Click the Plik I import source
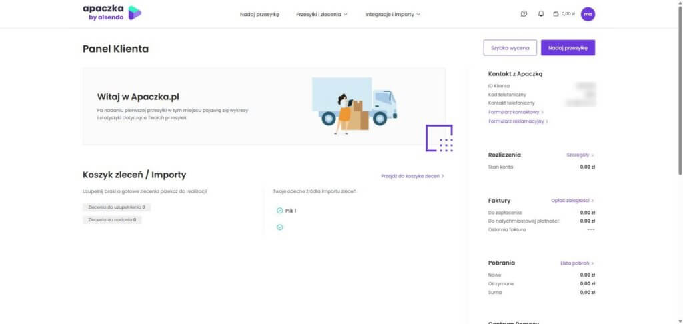683x324 pixels. [291, 211]
